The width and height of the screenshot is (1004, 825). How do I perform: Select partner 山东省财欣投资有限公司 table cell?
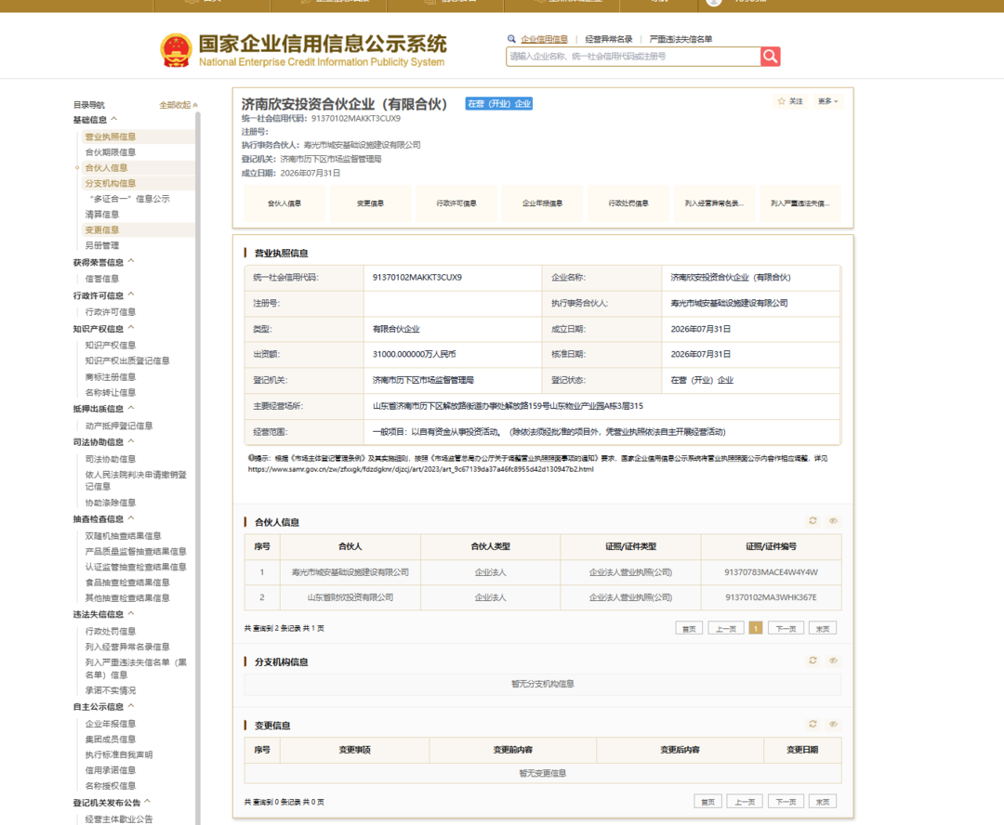350,597
